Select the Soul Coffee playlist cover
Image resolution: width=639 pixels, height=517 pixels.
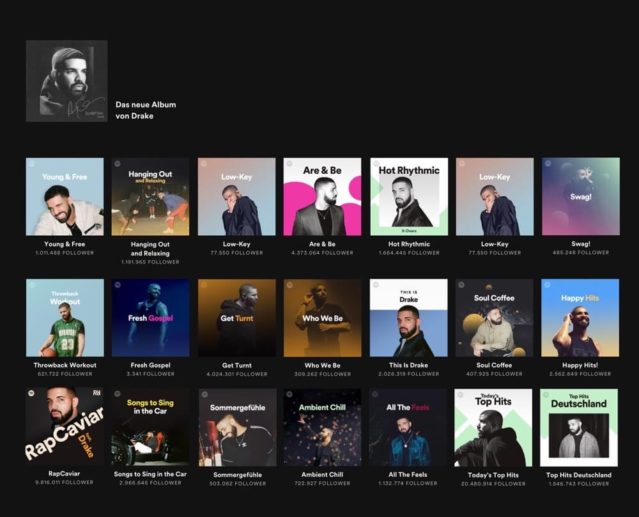[495, 318]
